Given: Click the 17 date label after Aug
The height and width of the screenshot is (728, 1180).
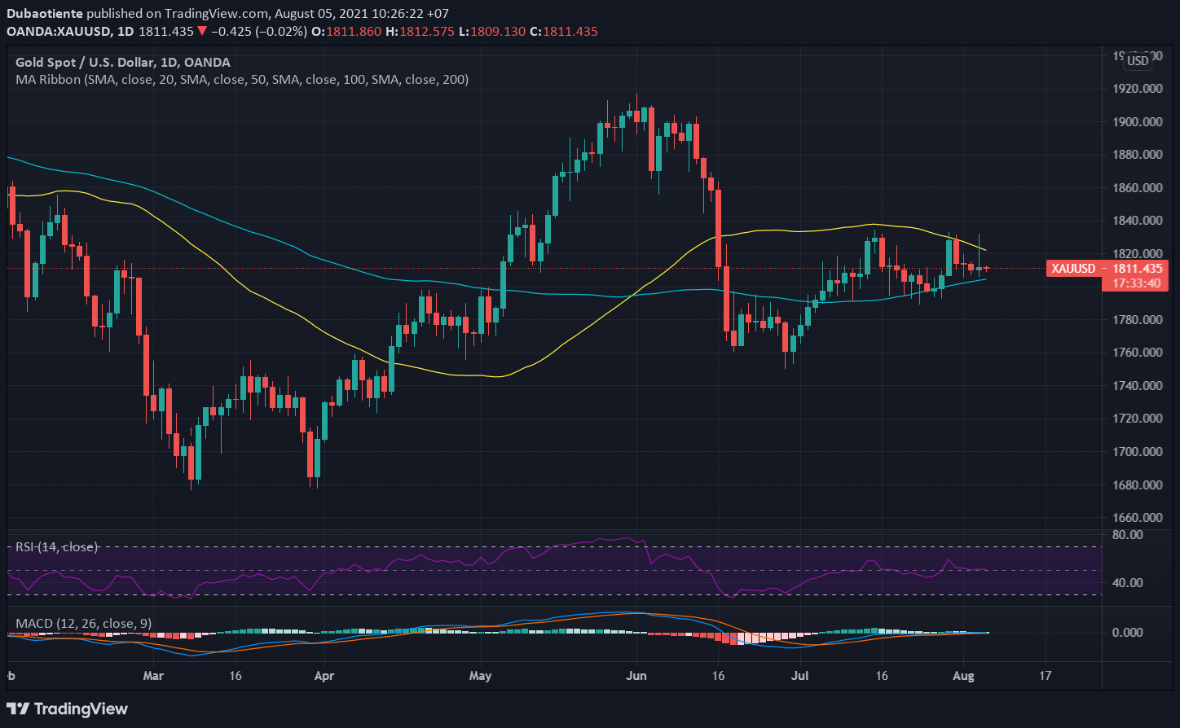Looking at the screenshot, I should [1046, 676].
